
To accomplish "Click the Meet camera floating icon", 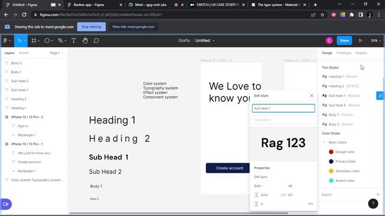I will coord(5,204).
